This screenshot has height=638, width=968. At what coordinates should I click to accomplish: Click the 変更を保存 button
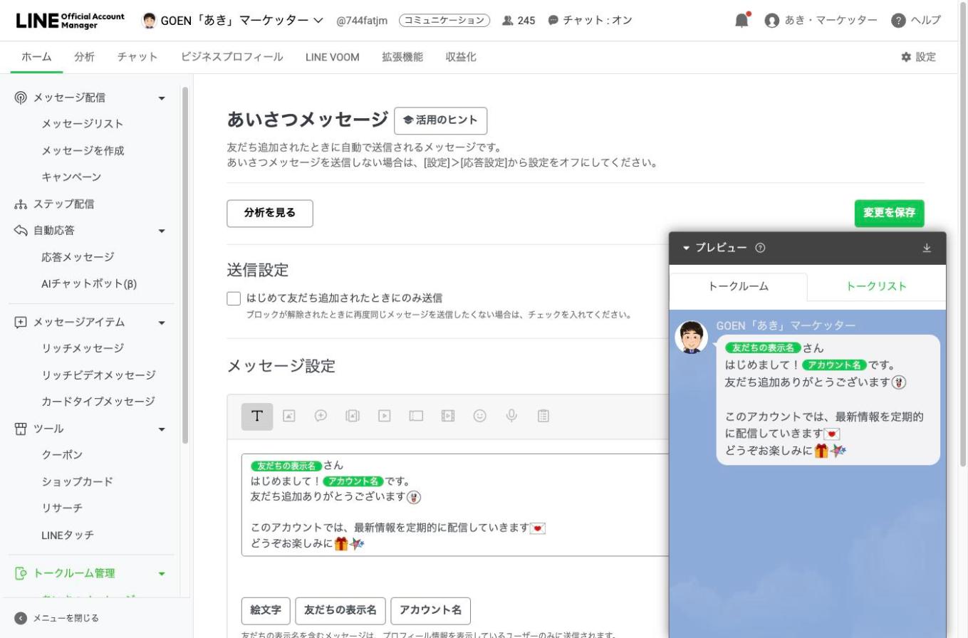pos(890,213)
